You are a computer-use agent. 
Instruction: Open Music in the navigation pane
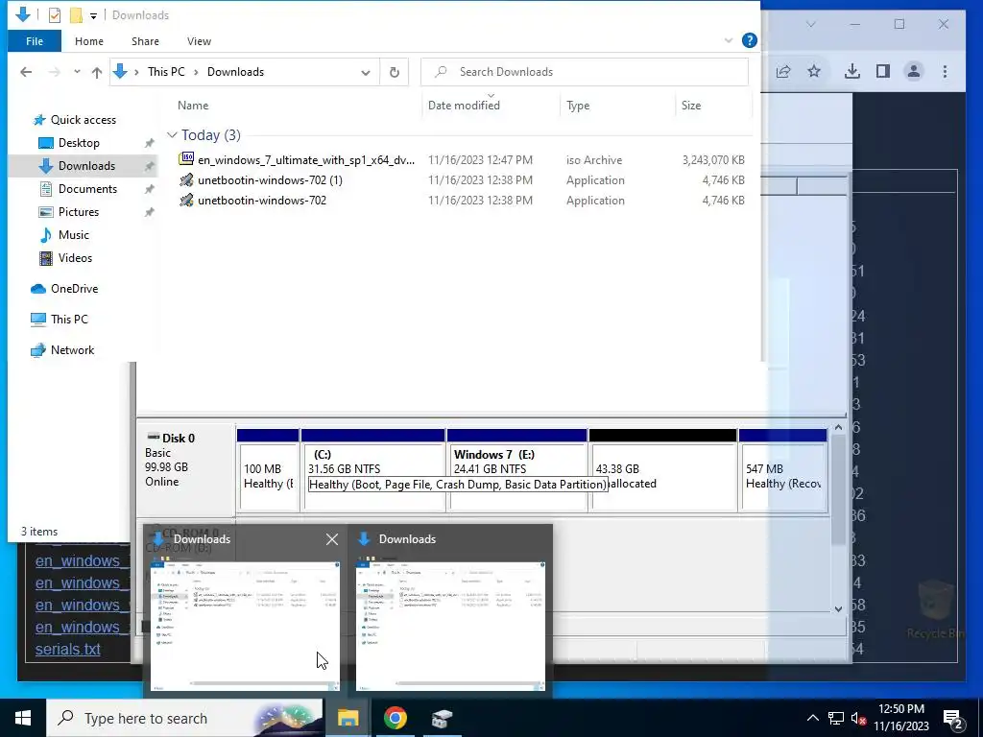[x=73, y=235]
